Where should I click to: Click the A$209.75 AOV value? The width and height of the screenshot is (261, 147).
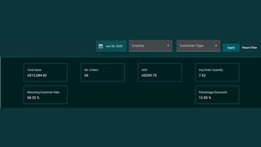pos(149,75)
